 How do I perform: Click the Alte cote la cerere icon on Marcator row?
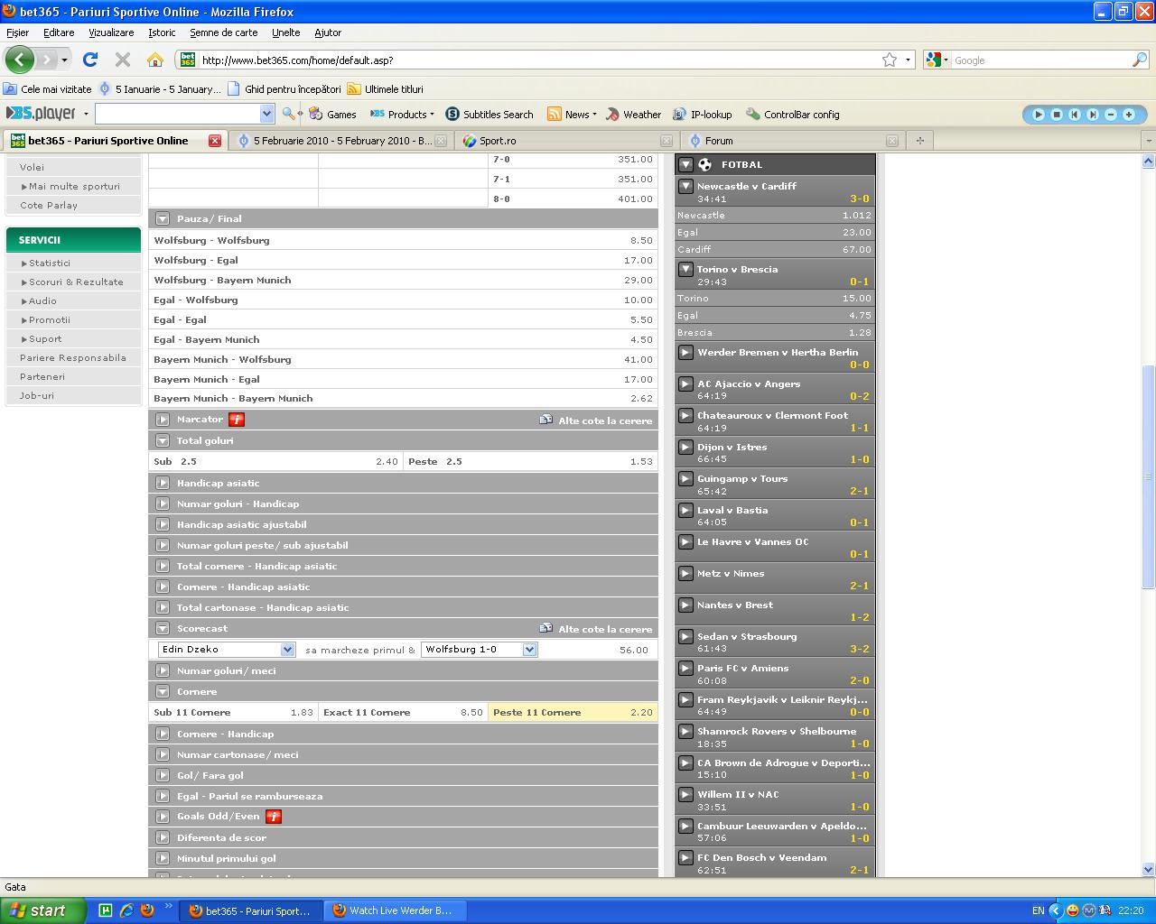point(545,420)
